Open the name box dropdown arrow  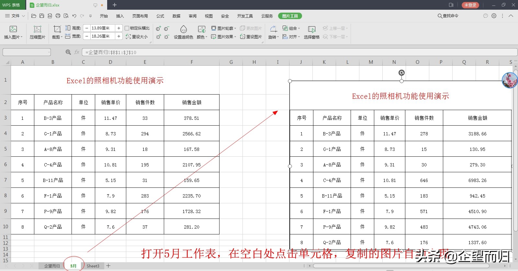point(49,52)
